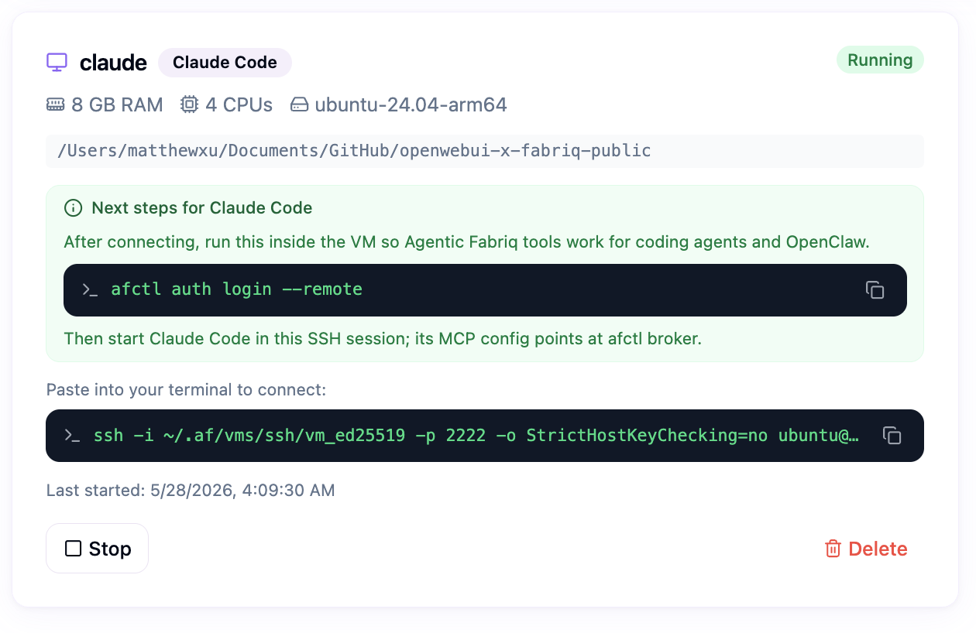Select the 8 GB RAM text

[x=117, y=104]
